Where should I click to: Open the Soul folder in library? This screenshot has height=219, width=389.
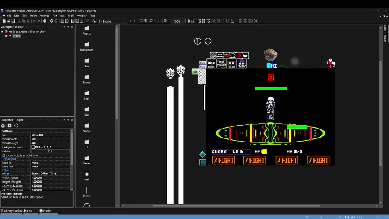[87, 111]
